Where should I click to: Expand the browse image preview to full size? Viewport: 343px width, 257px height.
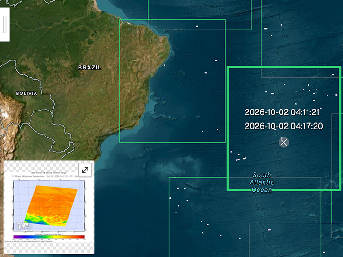pos(85,170)
